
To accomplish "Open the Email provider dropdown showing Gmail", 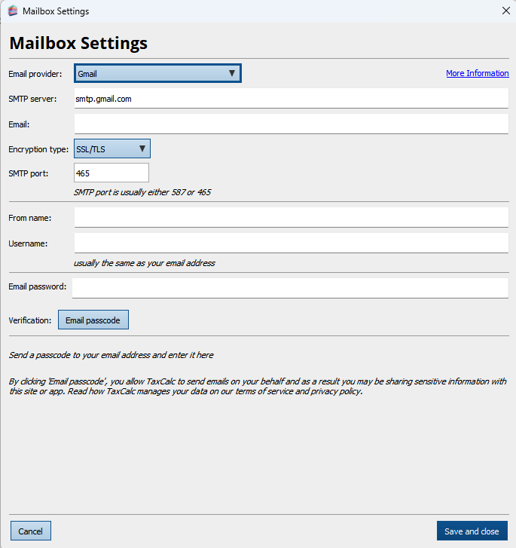I will [x=157, y=73].
